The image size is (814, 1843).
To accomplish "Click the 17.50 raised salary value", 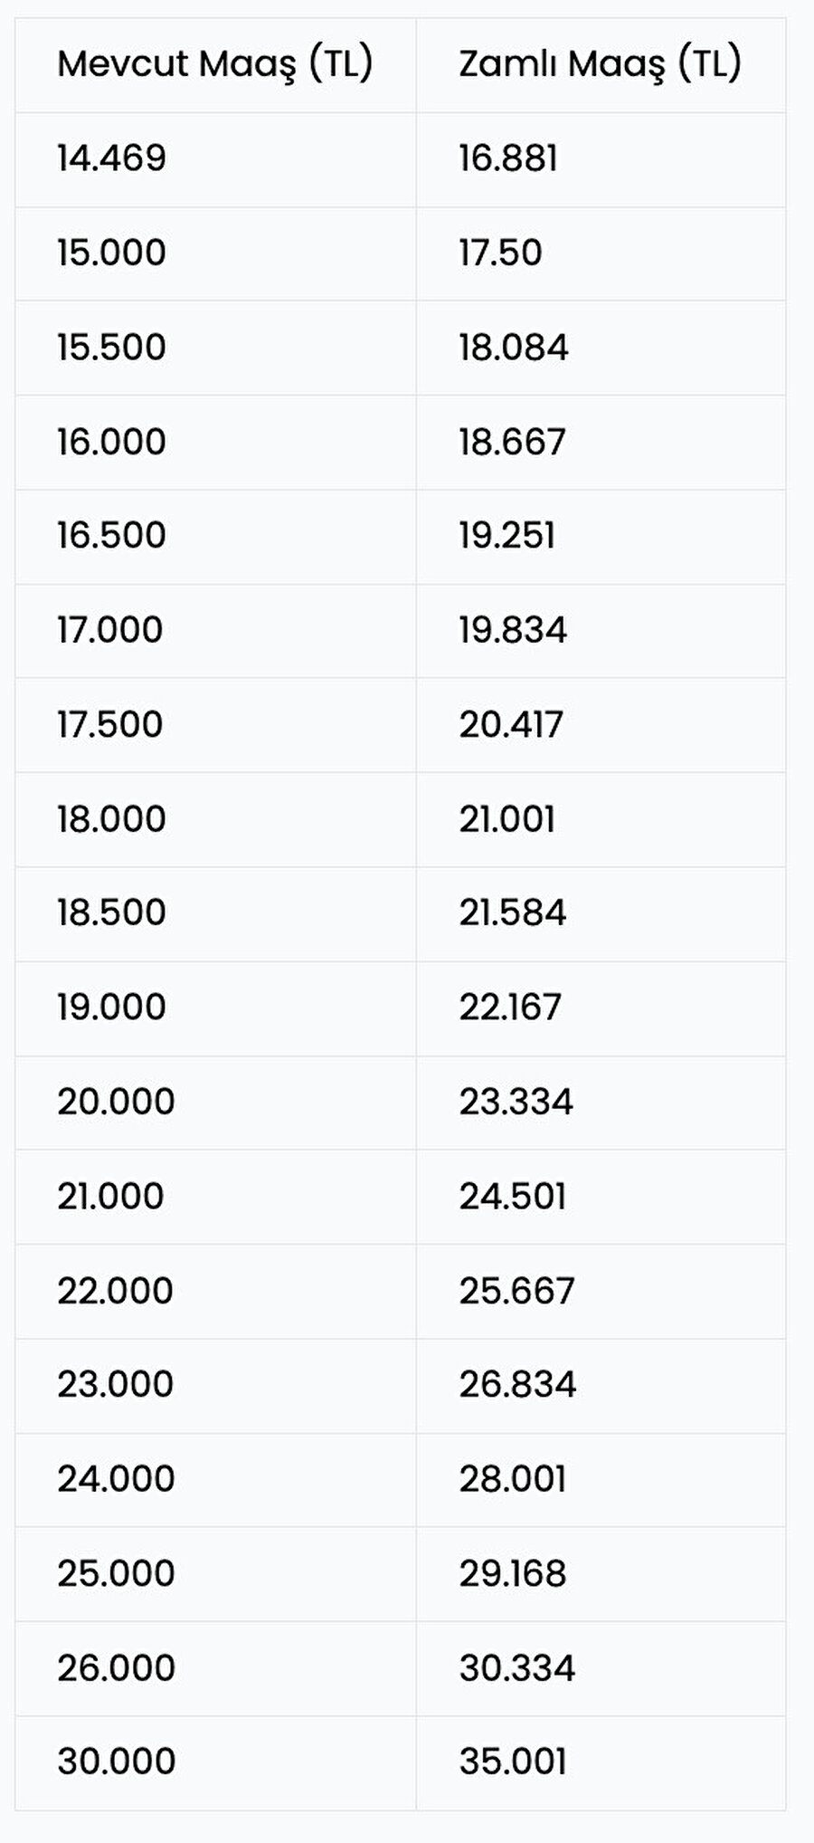I will (500, 253).
